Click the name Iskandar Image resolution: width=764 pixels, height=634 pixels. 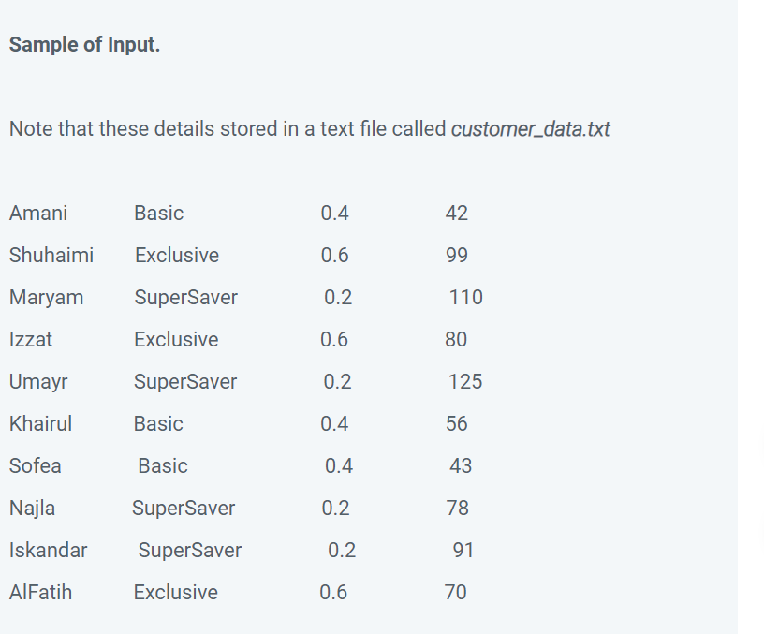(x=49, y=551)
